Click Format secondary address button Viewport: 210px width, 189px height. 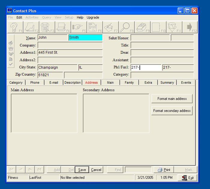point(172,111)
